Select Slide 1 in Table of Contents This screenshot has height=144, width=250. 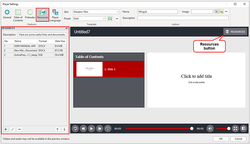[x=109, y=69]
